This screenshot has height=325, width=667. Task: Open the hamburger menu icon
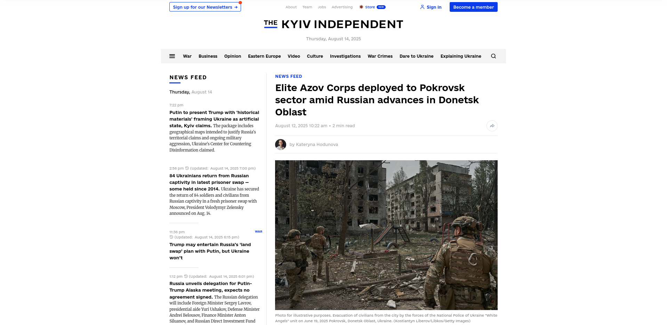(x=172, y=56)
